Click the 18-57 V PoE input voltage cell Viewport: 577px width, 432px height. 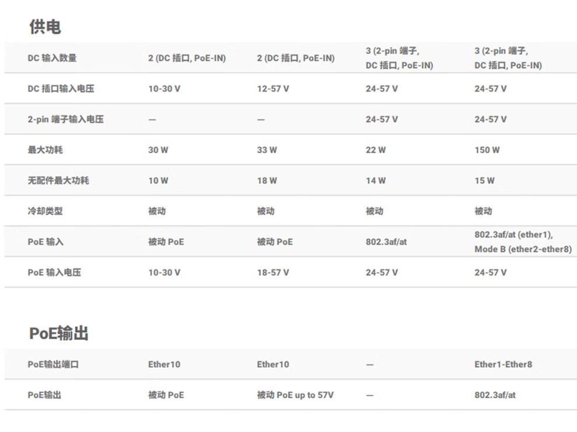click(273, 272)
